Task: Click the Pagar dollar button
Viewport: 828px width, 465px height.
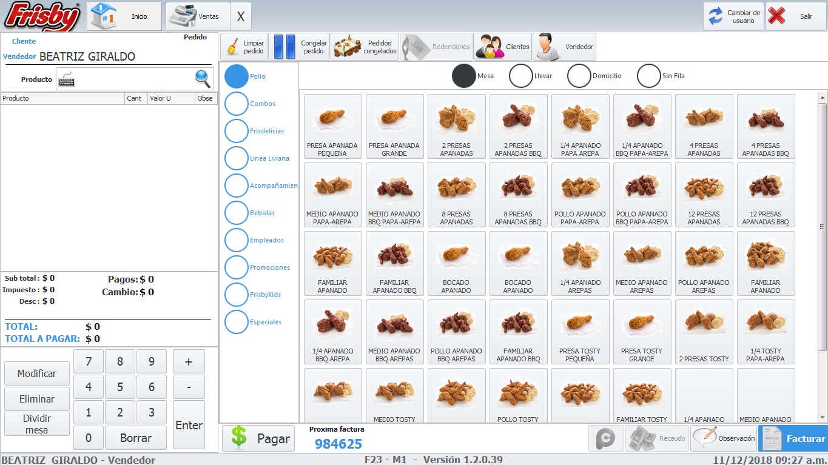Action: coord(258,438)
